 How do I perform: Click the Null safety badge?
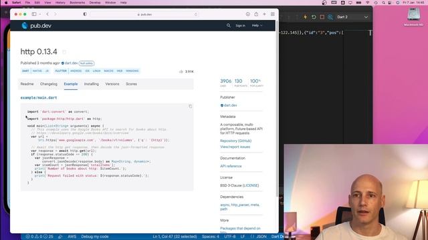pyautogui.click(x=86, y=63)
